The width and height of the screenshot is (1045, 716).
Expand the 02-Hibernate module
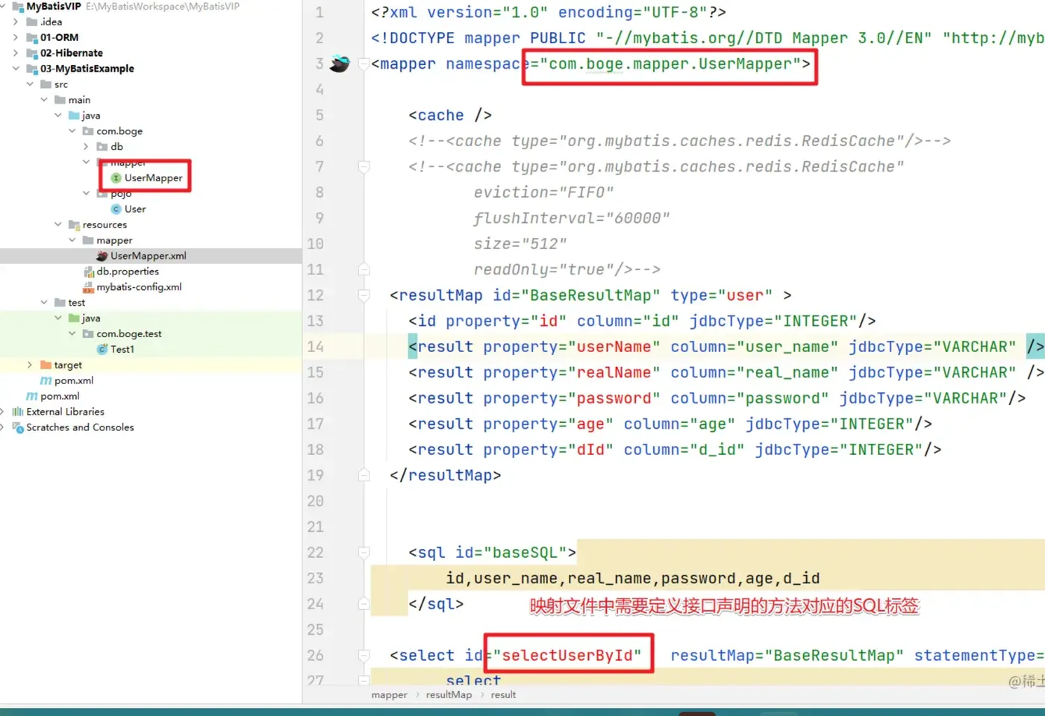pyautogui.click(x=16, y=53)
